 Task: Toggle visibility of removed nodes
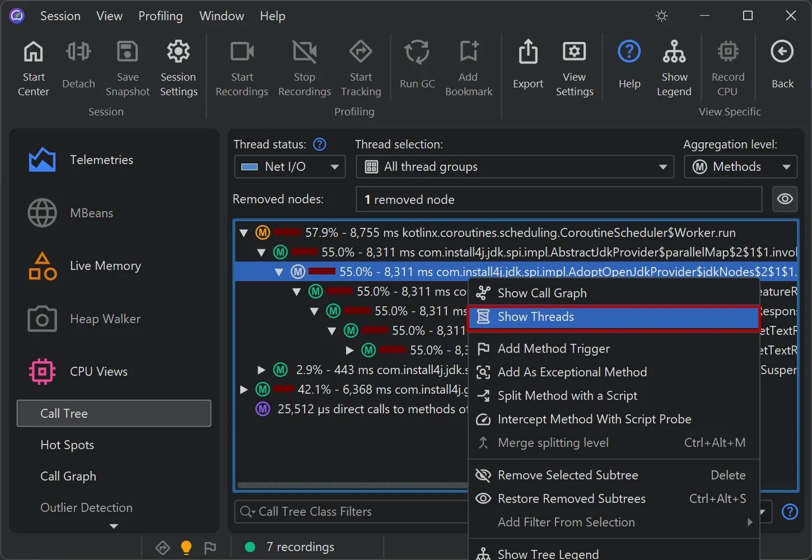(x=785, y=199)
